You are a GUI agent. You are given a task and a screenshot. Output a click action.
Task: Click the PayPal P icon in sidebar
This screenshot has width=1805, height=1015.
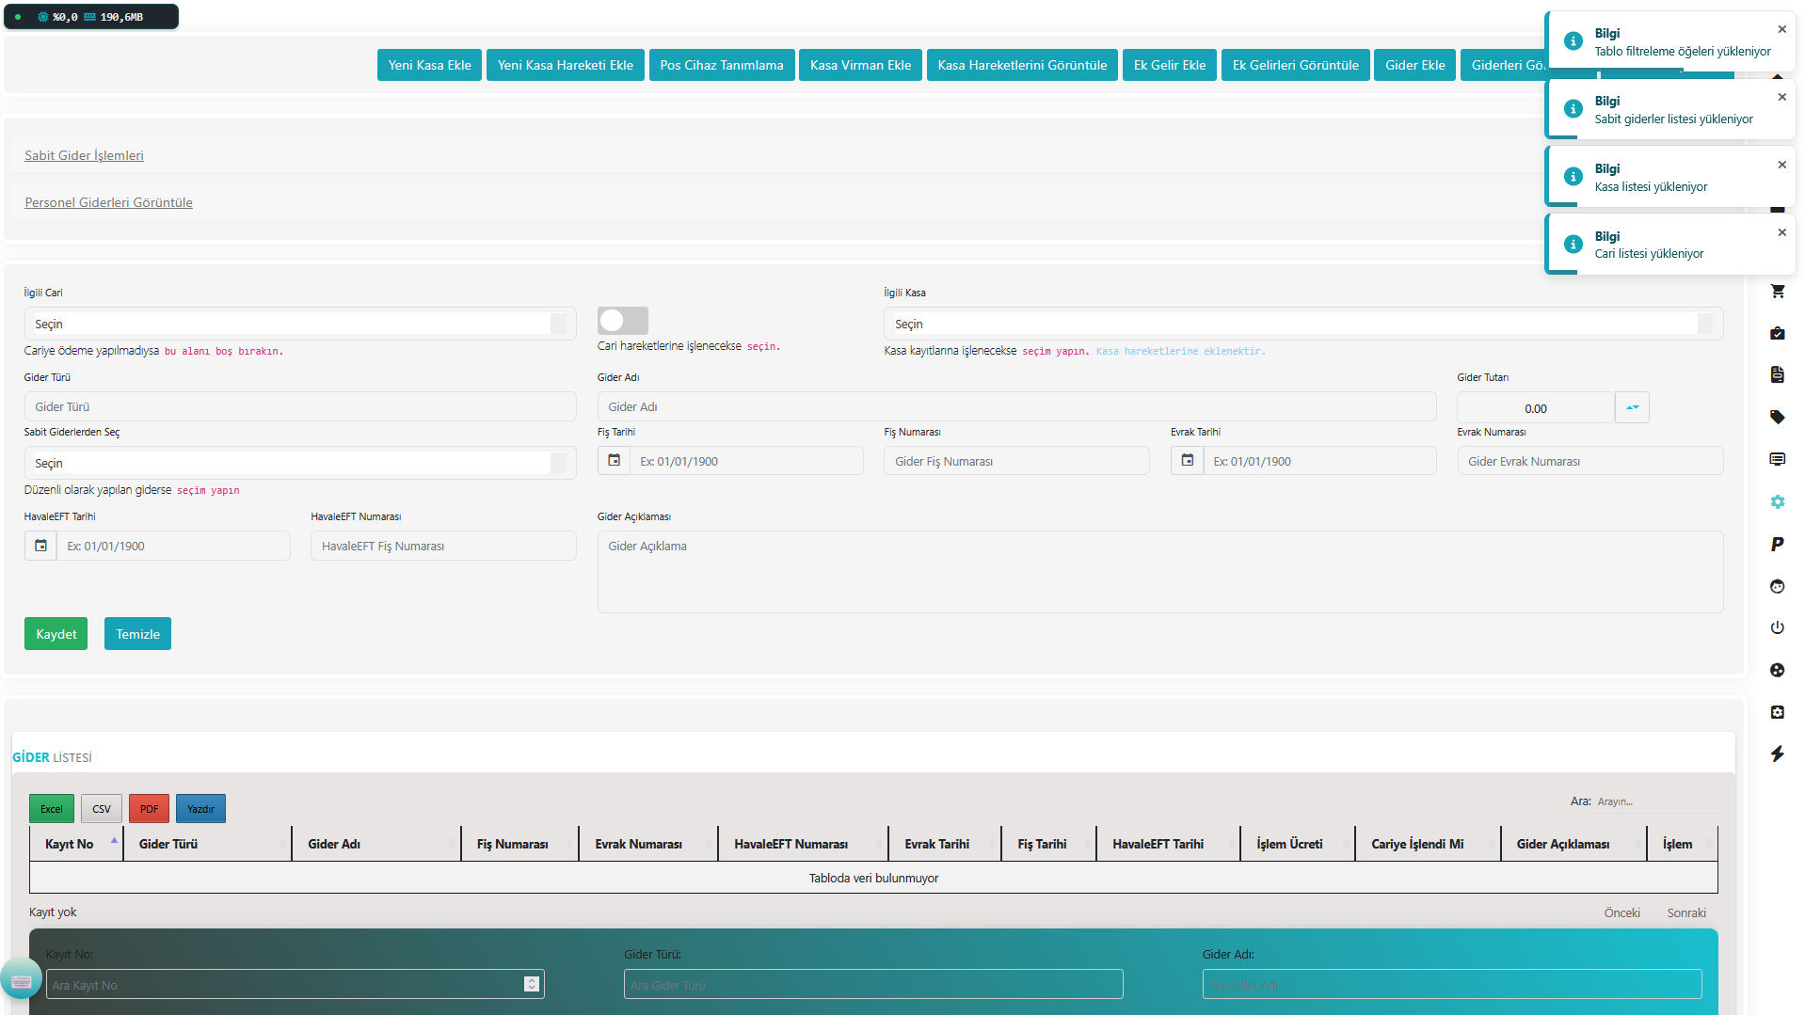pyautogui.click(x=1777, y=544)
